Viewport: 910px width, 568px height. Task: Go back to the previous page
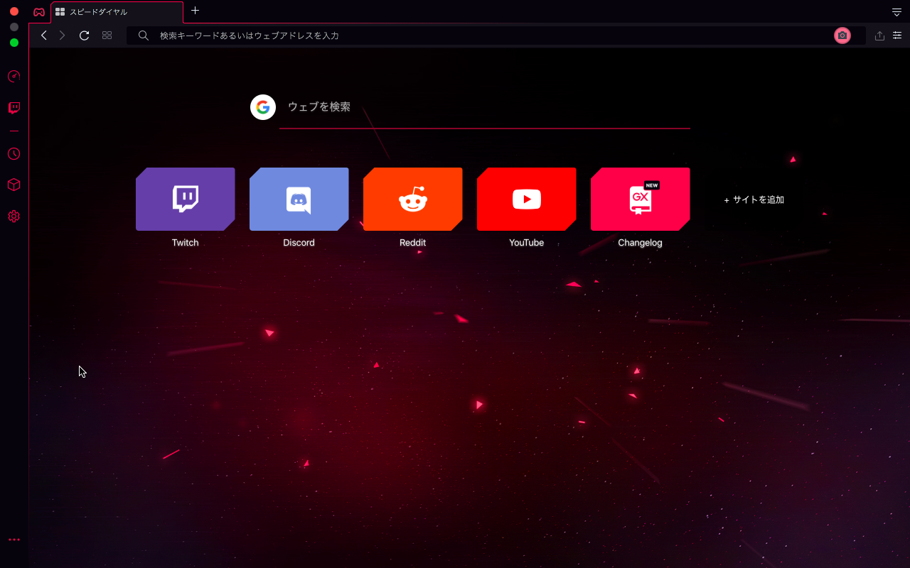coord(44,35)
